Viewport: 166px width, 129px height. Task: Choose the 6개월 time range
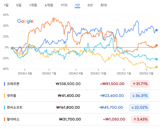(49, 5)
